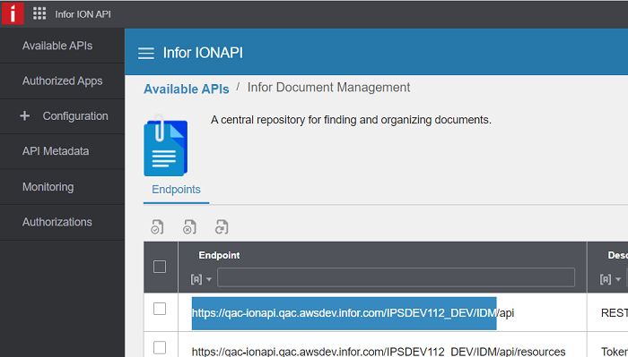Select the Endpoints tab
628x357 pixels.
pos(176,190)
